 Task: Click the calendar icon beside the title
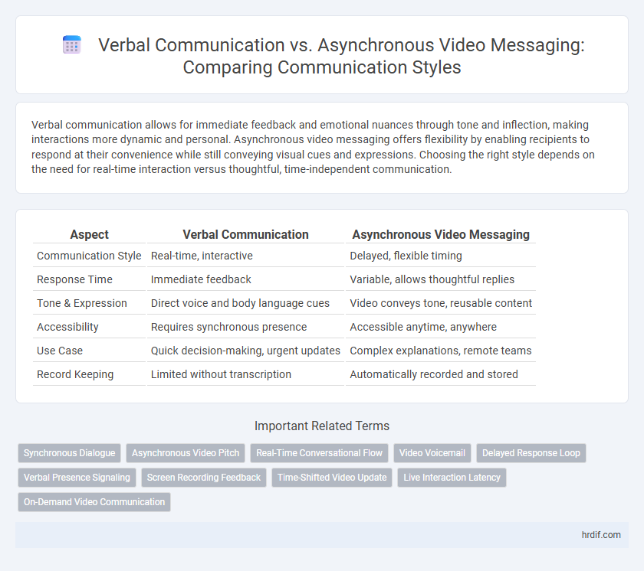[x=71, y=45]
